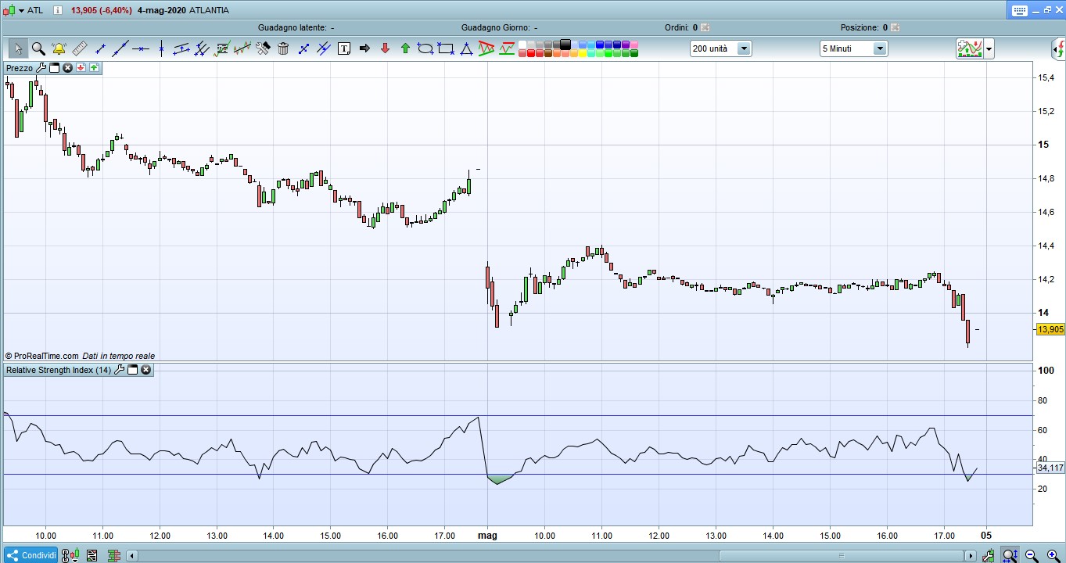Click the current price label 13,905
The width and height of the screenshot is (1066, 563).
1050,330
